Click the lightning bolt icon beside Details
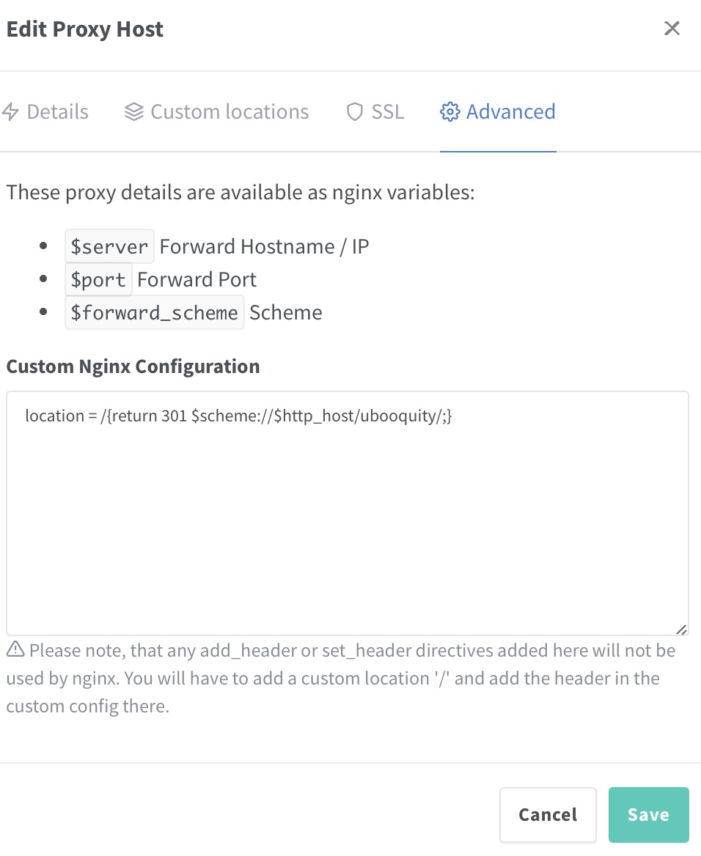 tap(10, 112)
